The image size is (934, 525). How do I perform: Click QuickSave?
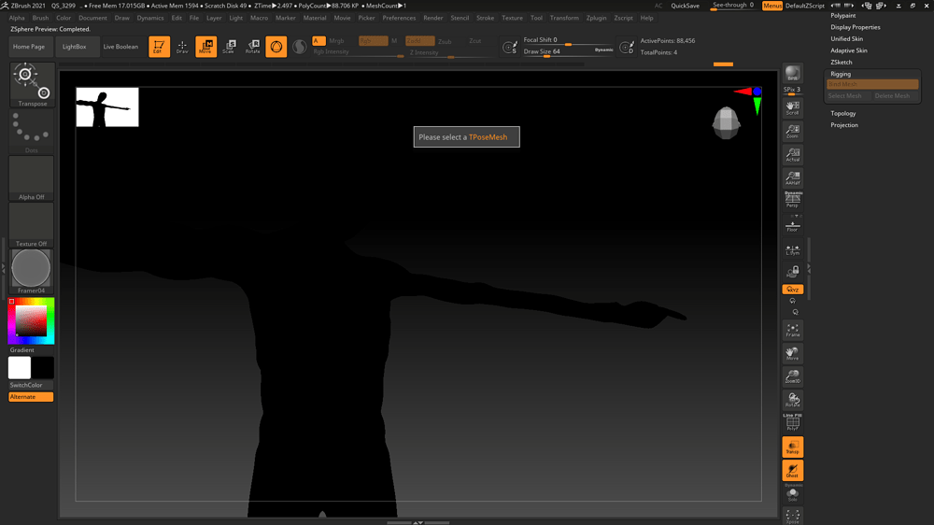coord(685,6)
